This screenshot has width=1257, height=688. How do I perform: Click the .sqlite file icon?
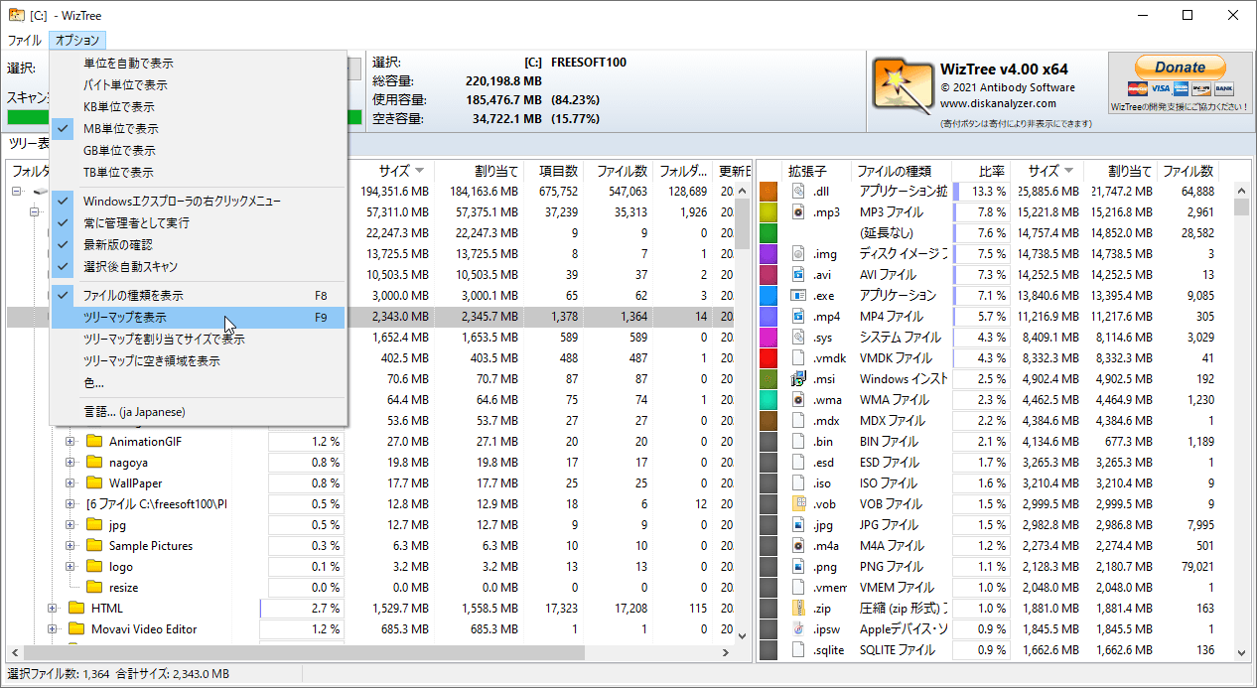pos(798,649)
